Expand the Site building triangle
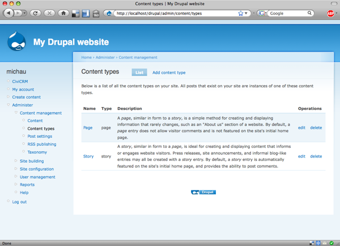Screen dimensions: 340x246 click(x=16, y=161)
